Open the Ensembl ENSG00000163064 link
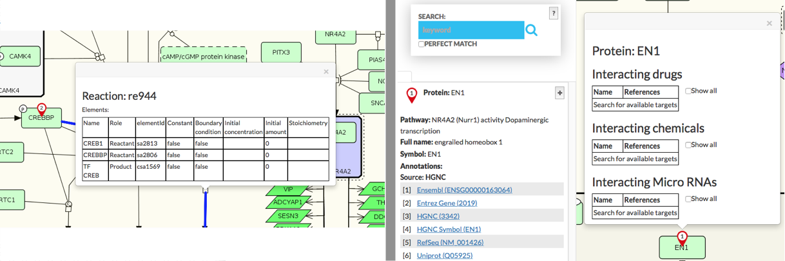 click(464, 190)
